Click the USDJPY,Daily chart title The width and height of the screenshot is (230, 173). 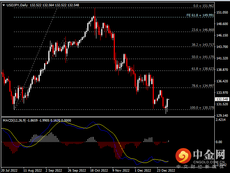17,6
